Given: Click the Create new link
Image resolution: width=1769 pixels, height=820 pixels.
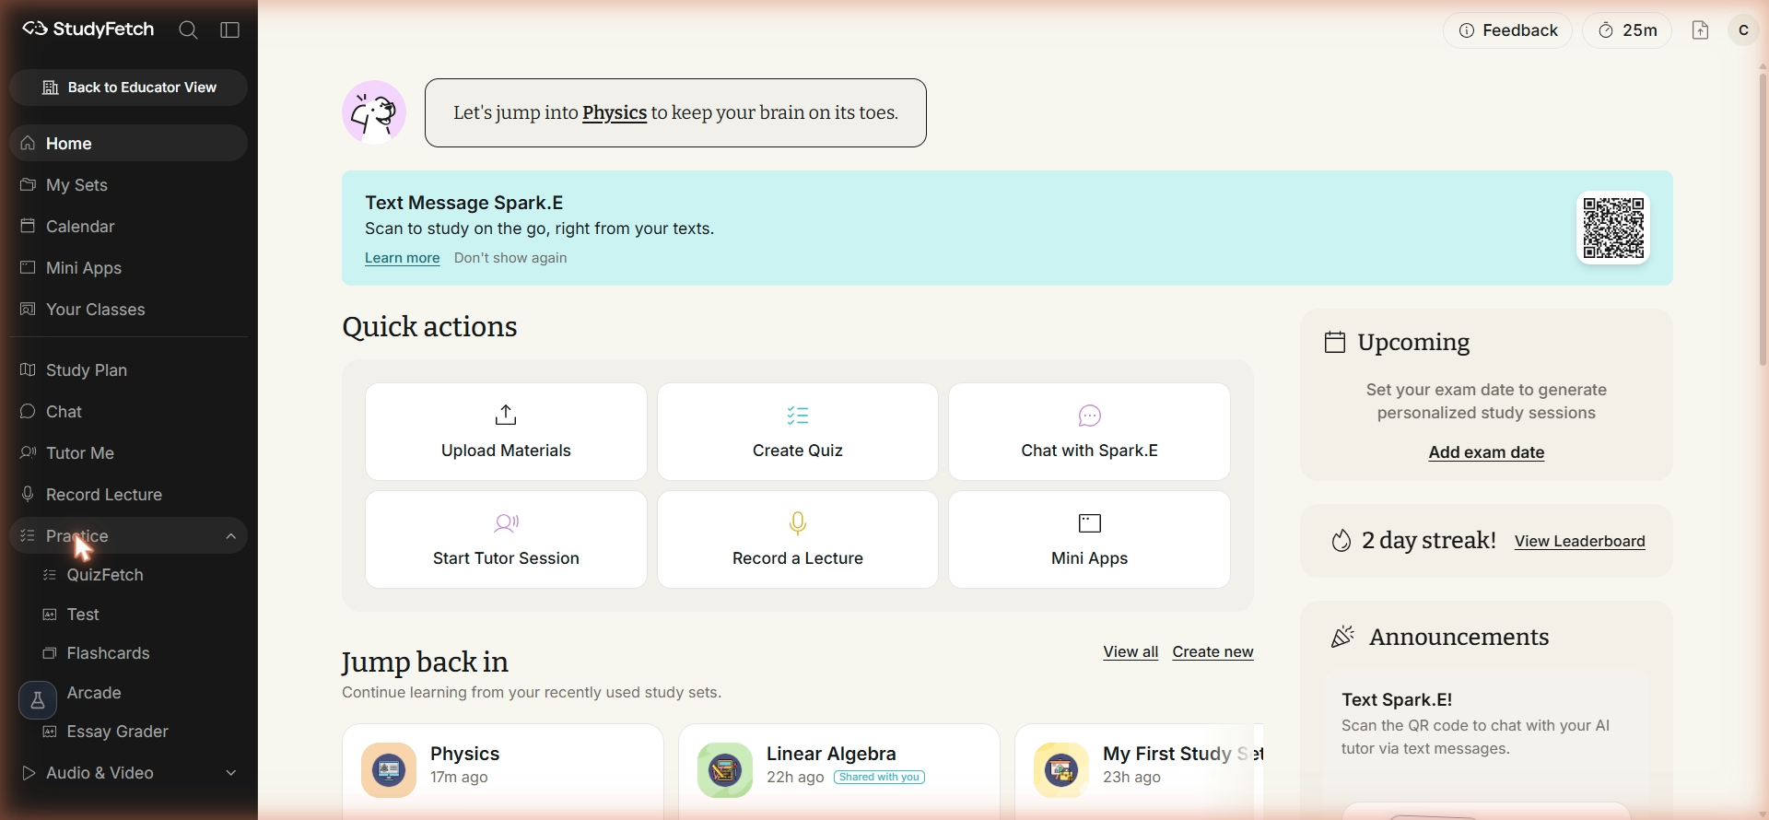Looking at the screenshot, I should (x=1213, y=651).
